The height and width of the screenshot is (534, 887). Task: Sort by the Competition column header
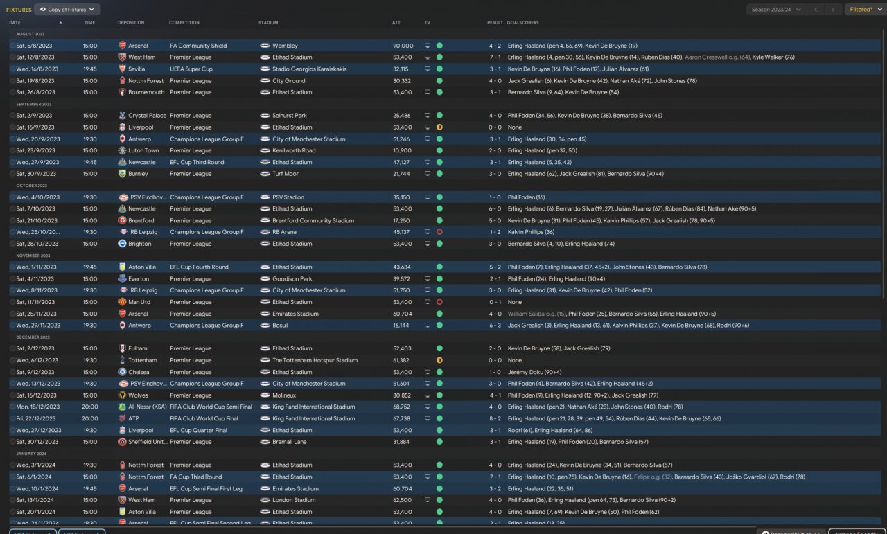(x=184, y=23)
